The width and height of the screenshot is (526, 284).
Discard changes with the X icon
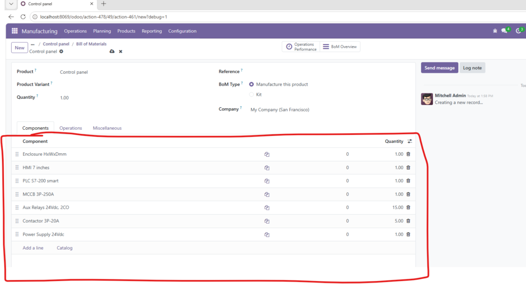pos(121,52)
